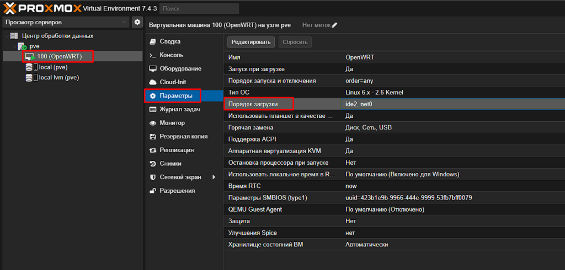Click the Сводка book icon
Image resolution: width=565 pixels, height=270 pixels.
pos(153,42)
